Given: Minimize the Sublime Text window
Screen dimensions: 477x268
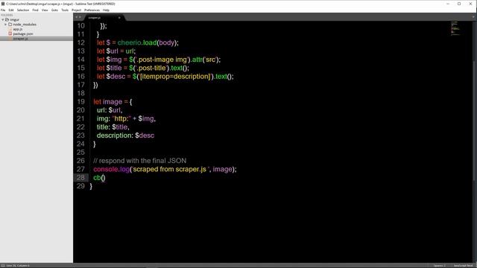Looking at the screenshot, I should tap(448, 4).
